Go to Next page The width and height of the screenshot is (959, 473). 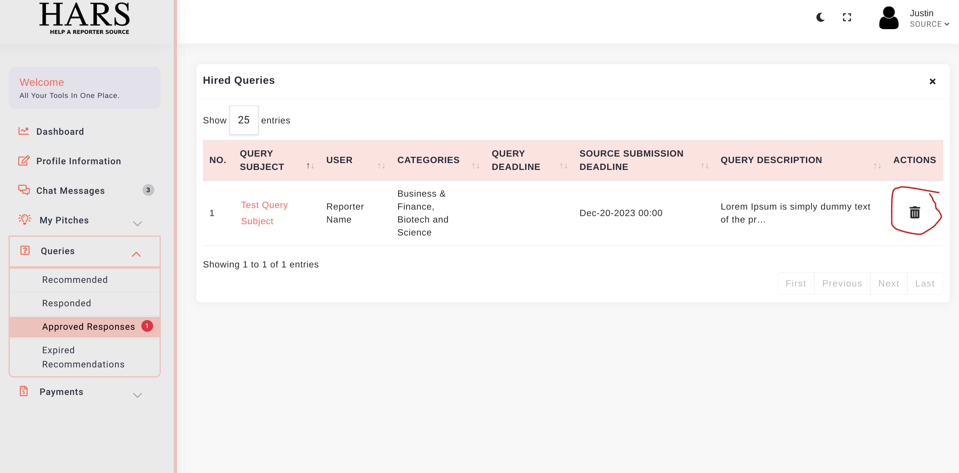pos(889,284)
